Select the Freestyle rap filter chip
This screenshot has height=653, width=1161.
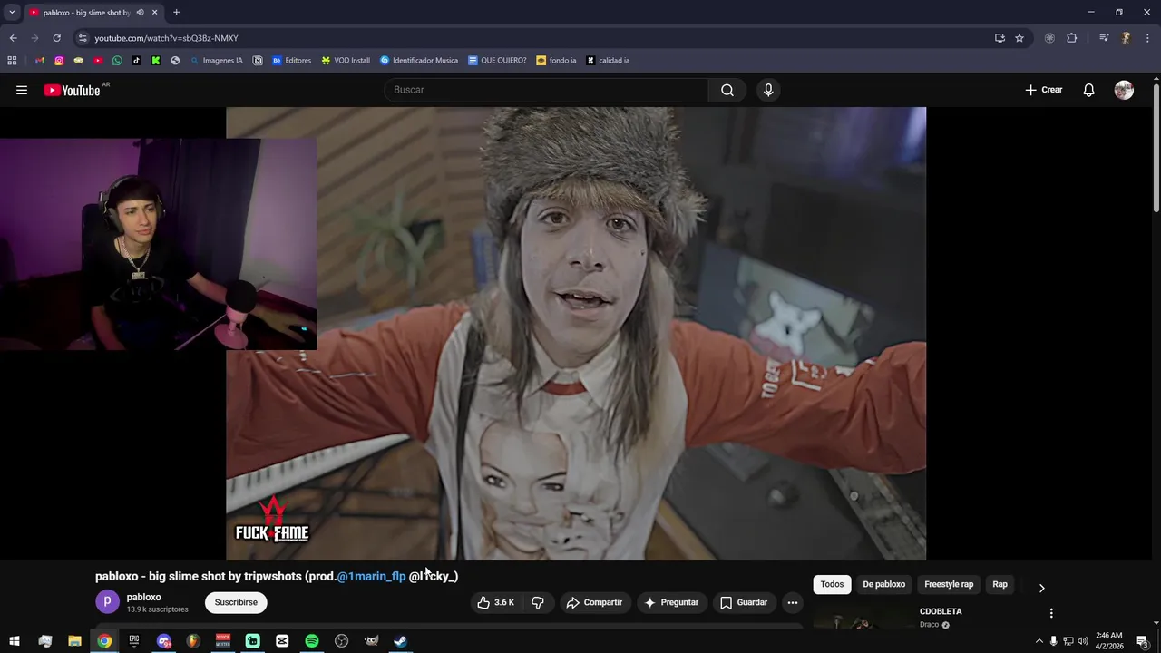[948, 584]
